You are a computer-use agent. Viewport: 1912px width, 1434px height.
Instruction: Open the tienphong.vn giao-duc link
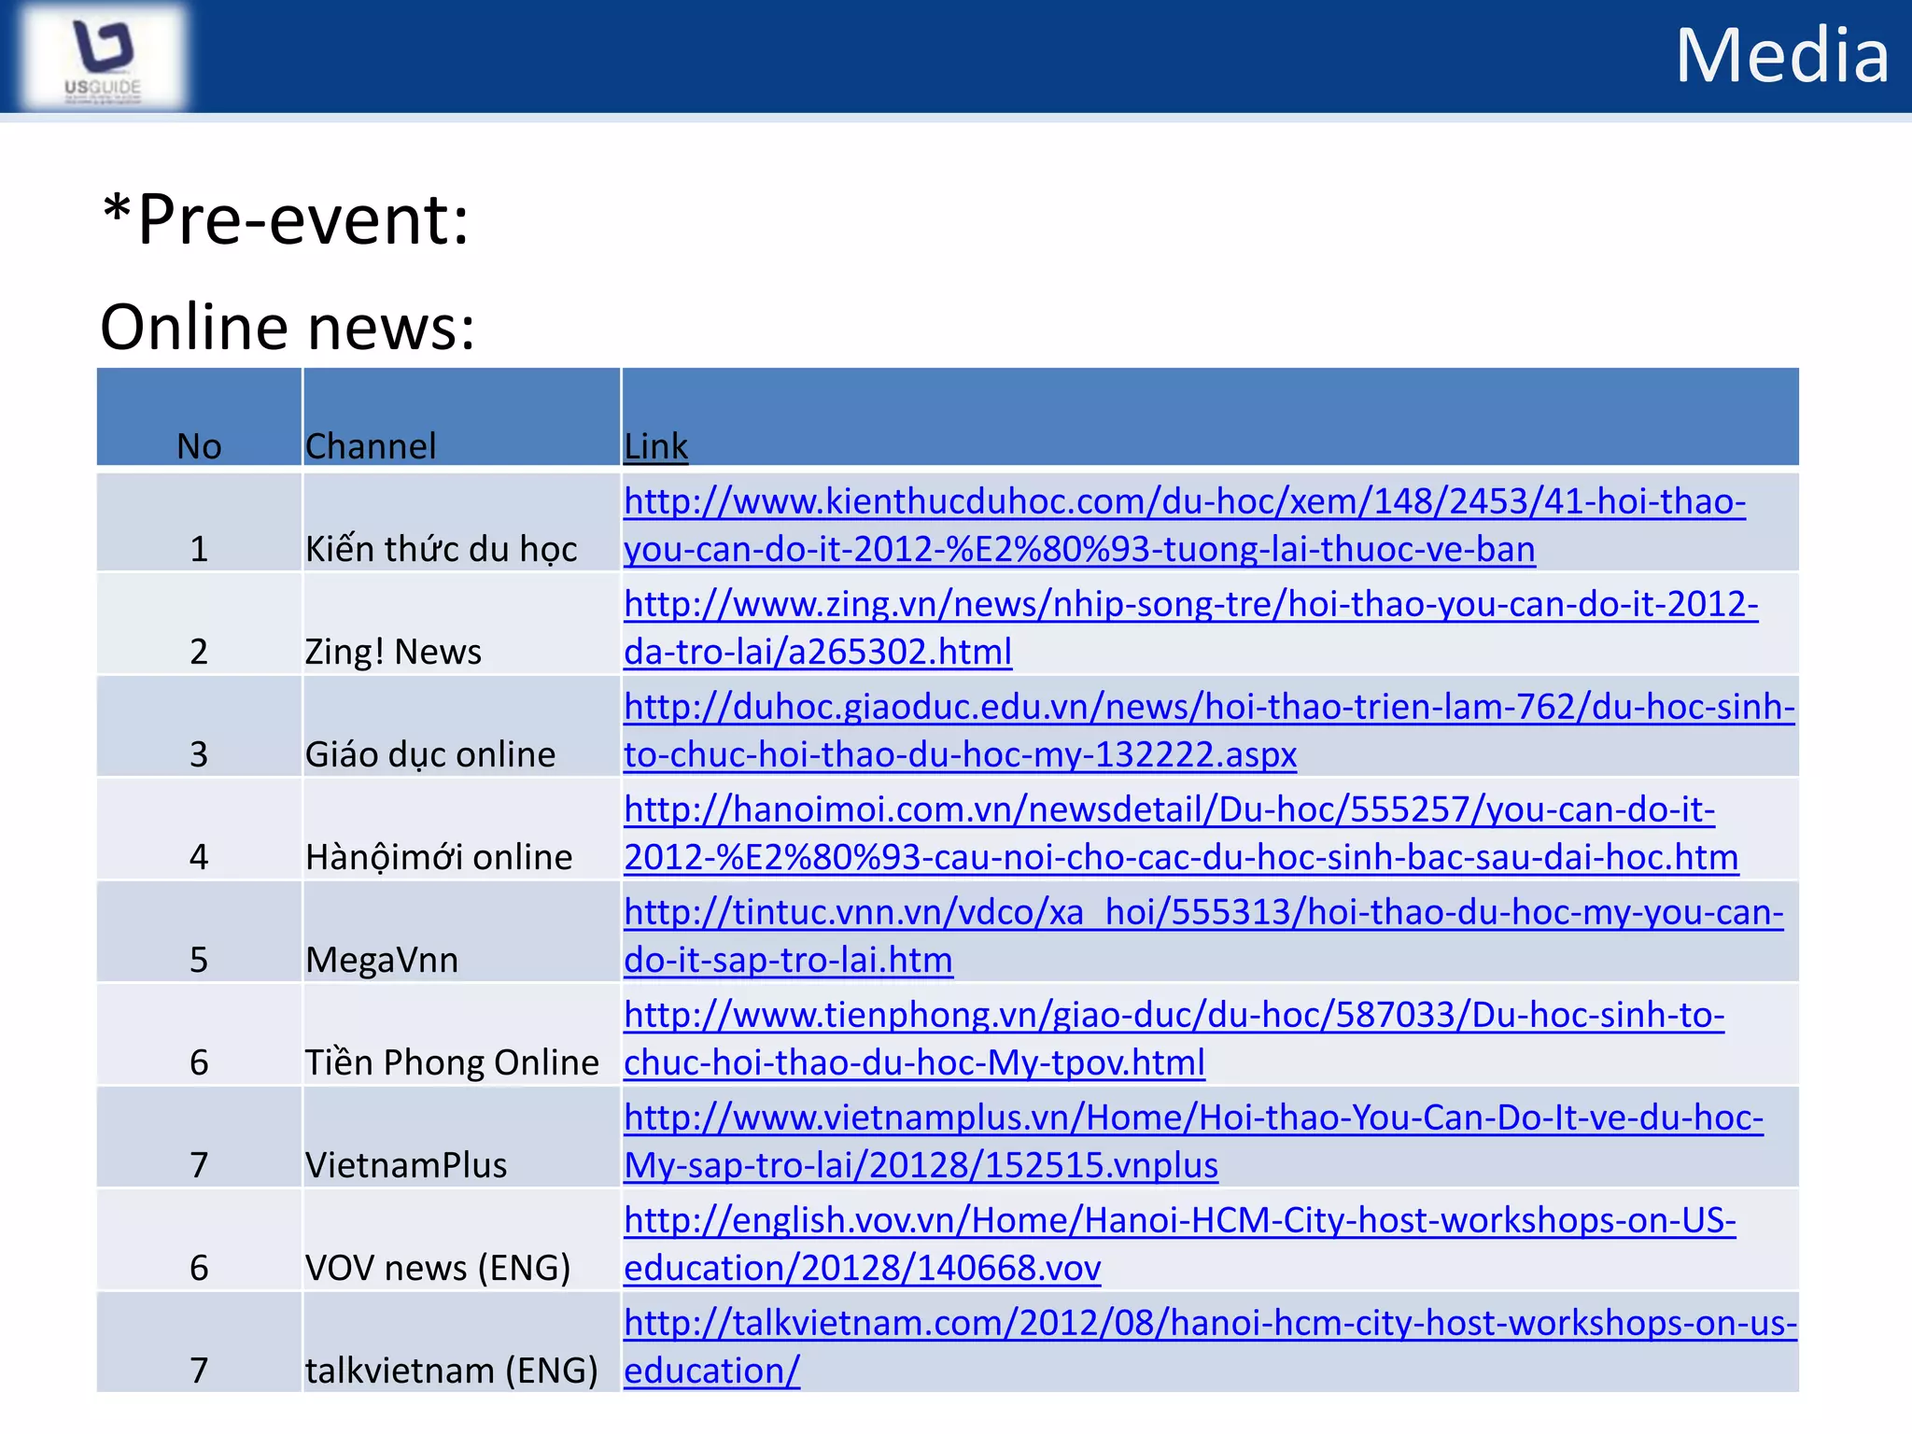(1174, 1016)
